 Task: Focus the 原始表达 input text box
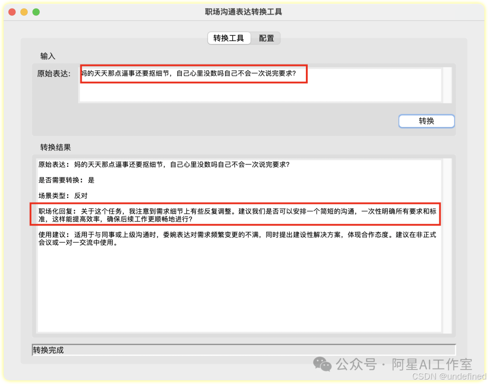(261, 84)
